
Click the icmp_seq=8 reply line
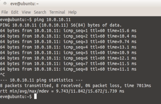click(x=68, y=69)
